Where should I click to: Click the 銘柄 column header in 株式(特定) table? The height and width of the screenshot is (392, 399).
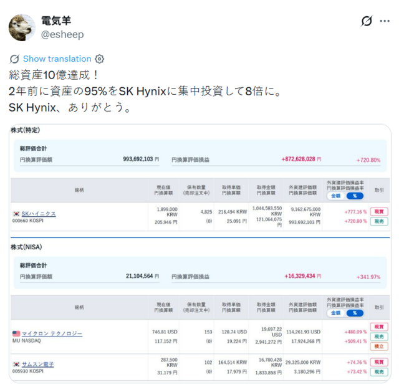click(79, 190)
